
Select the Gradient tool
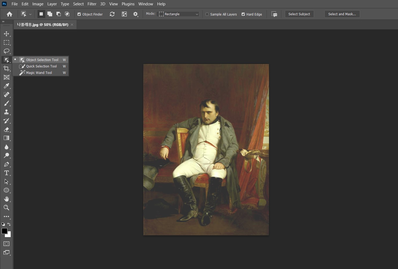[x=6, y=138]
